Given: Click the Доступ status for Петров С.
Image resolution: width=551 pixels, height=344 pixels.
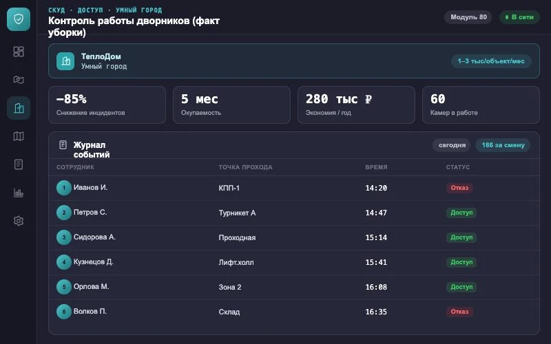Looking at the screenshot, I should pyautogui.click(x=461, y=213).
